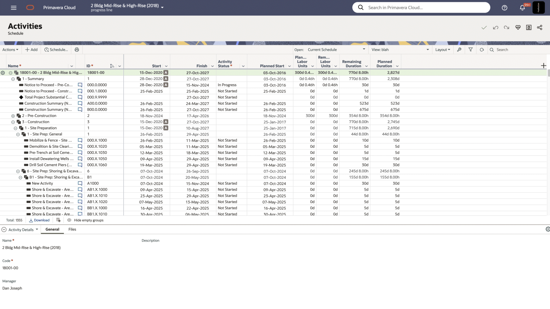Viewport: 550px width, 309px height.
Task: Click the undo arrow icon
Action: tap(496, 27)
